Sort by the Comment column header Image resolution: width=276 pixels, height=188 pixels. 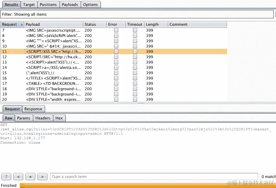click(x=197, y=24)
